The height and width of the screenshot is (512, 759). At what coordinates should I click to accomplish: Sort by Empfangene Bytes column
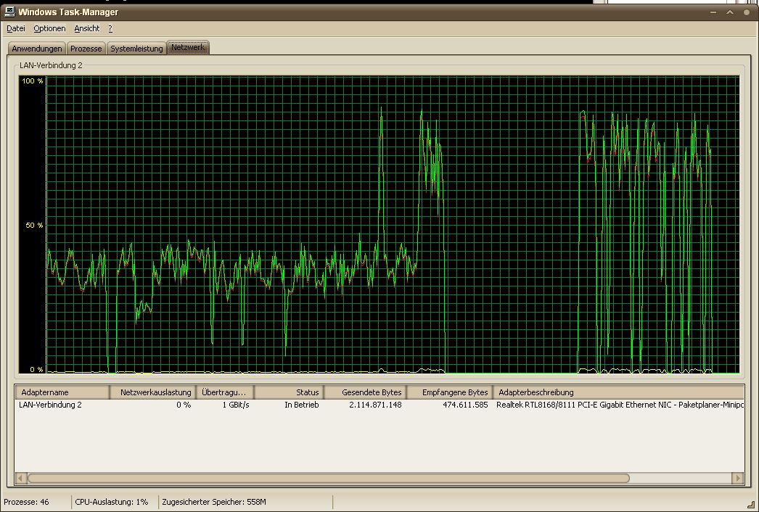click(x=449, y=392)
